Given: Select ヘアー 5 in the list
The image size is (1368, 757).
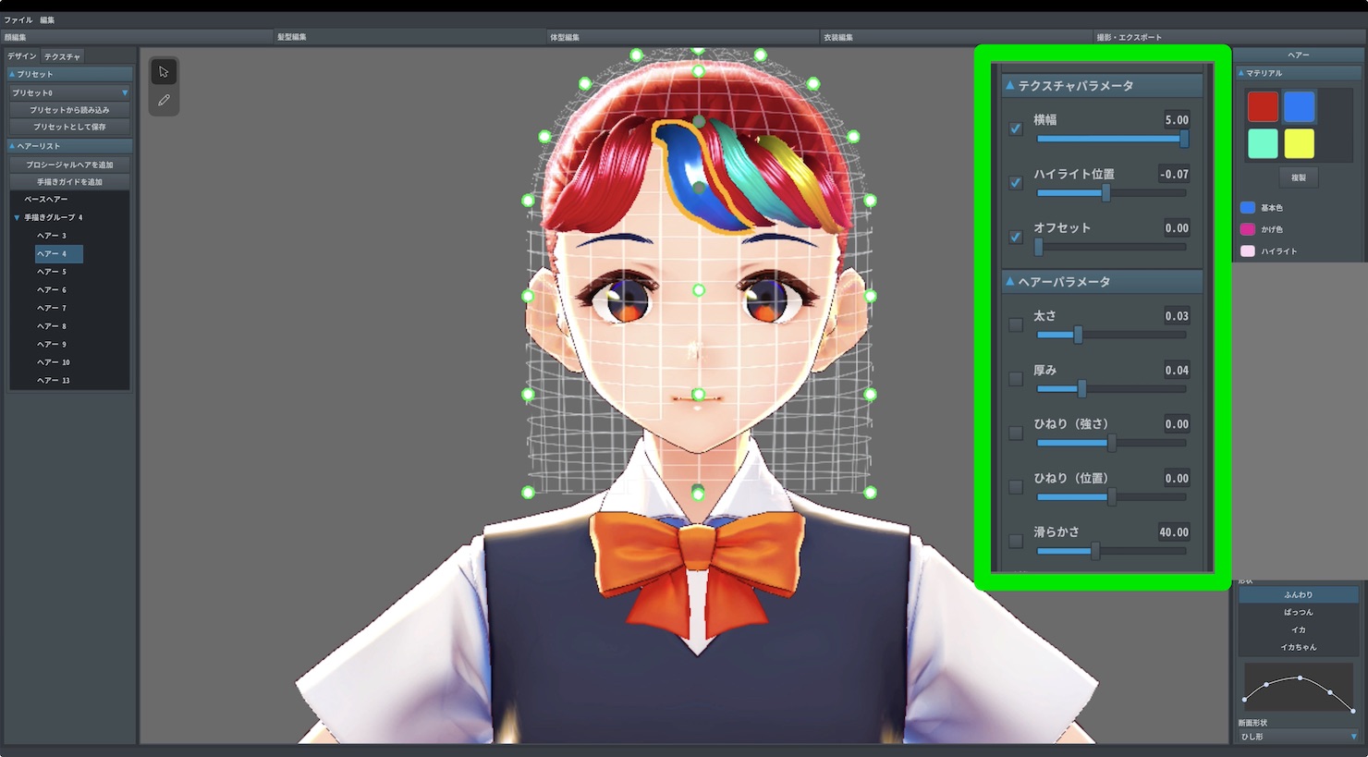Looking at the screenshot, I should coord(52,272).
